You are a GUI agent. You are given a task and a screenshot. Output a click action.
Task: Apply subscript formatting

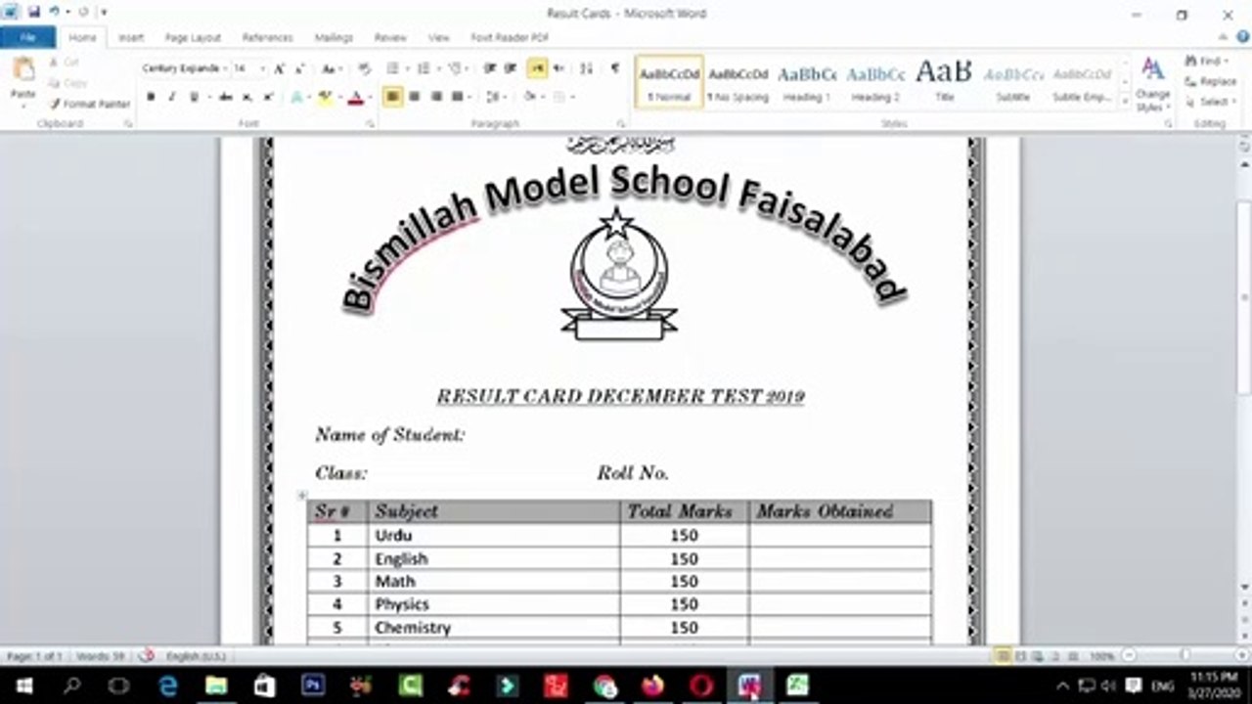pos(246,97)
